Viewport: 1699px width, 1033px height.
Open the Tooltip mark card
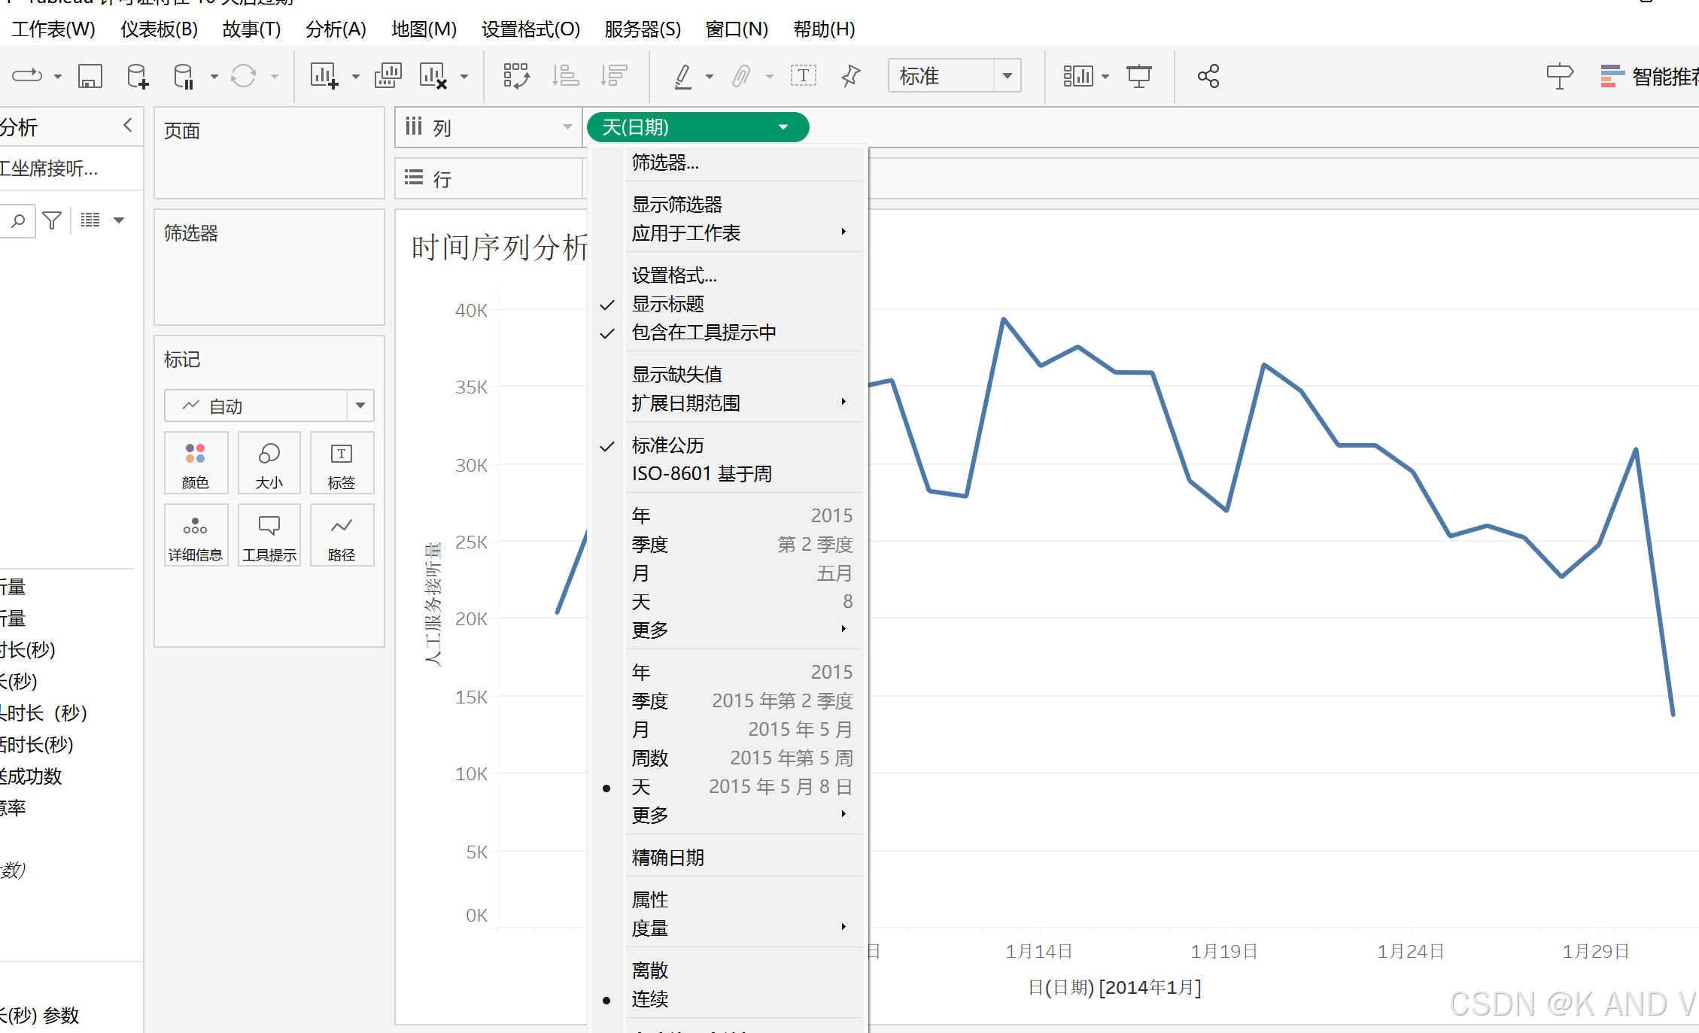pyautogui.click(x=269, y=536)
